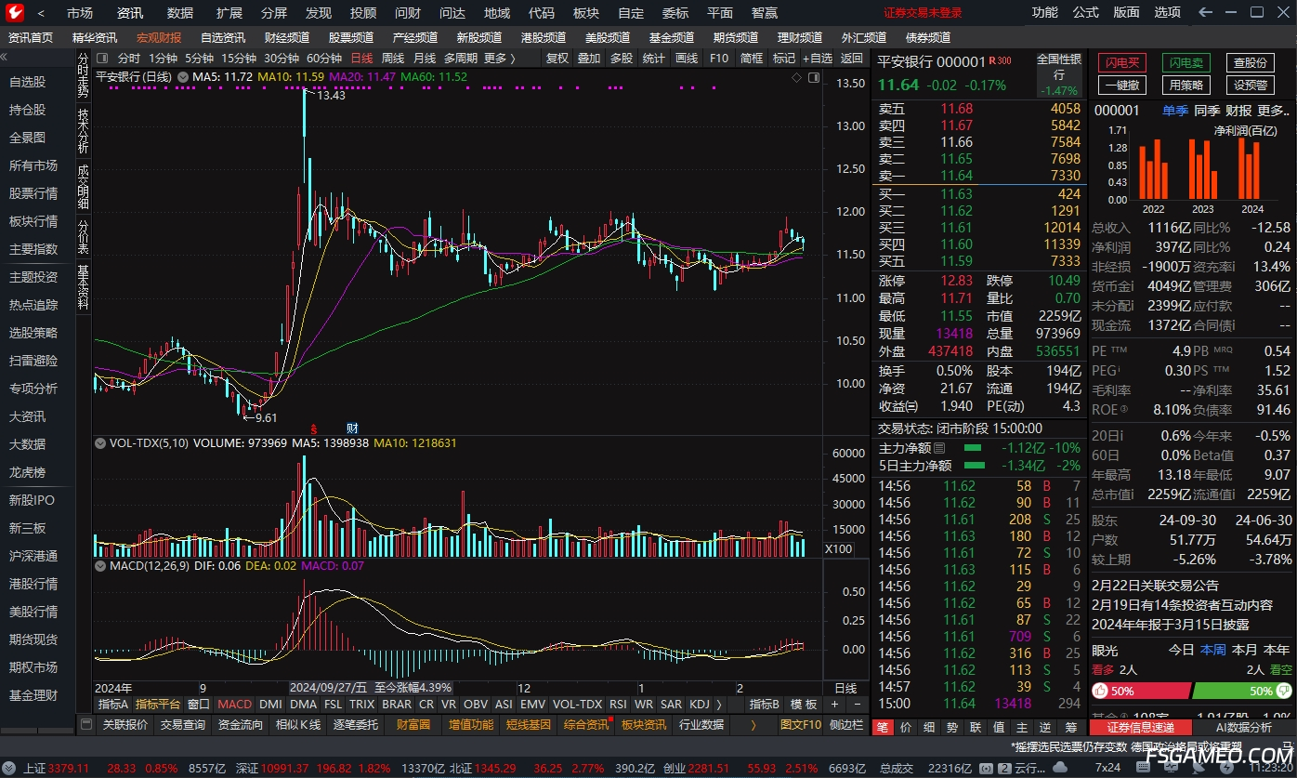Click the R300 badge next to 000001
The width and height of the screenshot is (1297, 778).
click(x=1001, y=60)
